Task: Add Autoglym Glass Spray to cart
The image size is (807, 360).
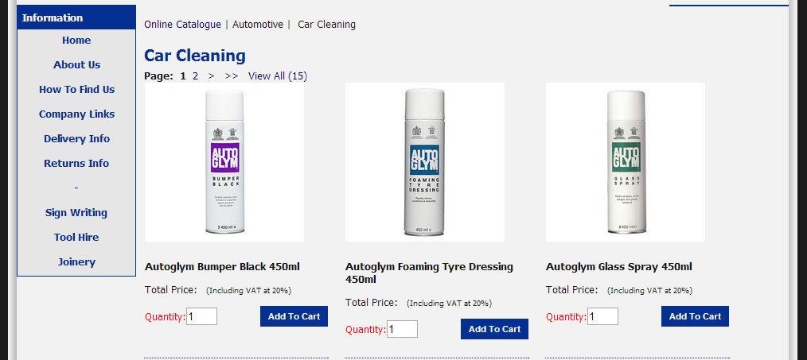Action: point(695,316)
